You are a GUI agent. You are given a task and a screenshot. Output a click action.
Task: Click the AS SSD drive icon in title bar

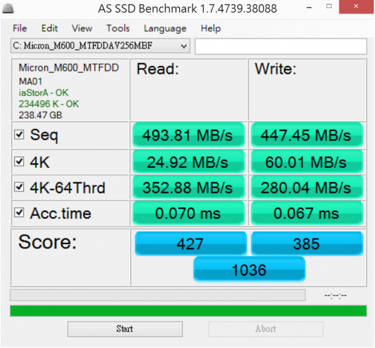point(8,9)
